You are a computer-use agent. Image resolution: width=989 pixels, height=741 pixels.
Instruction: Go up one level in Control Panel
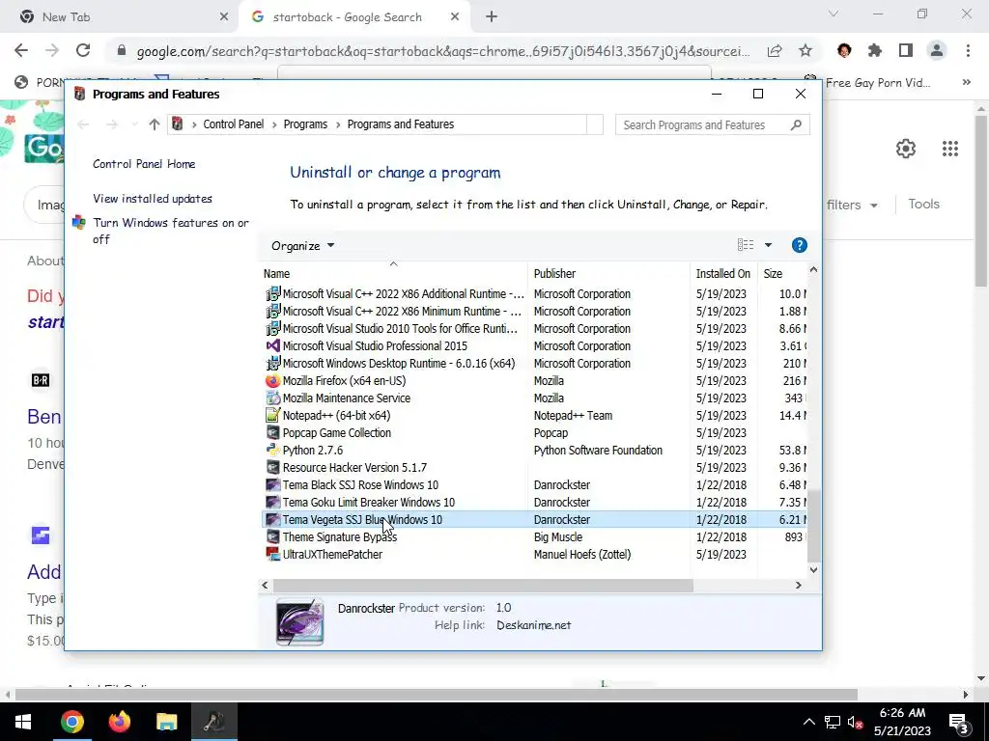(154, 124)
